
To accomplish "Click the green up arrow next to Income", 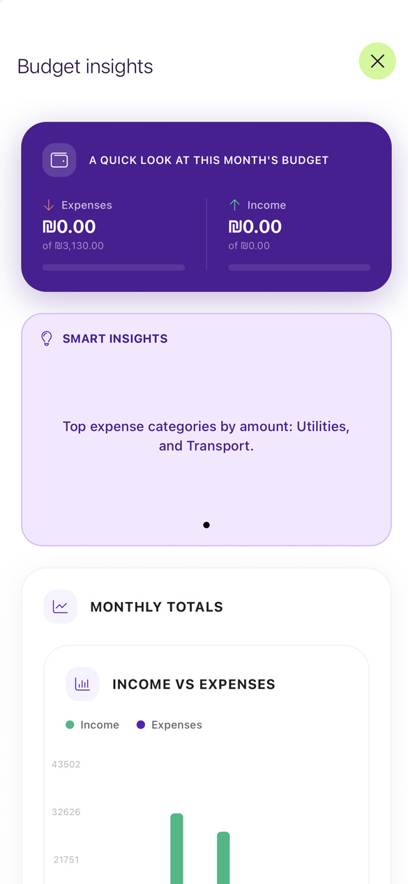I will (233, 205).
